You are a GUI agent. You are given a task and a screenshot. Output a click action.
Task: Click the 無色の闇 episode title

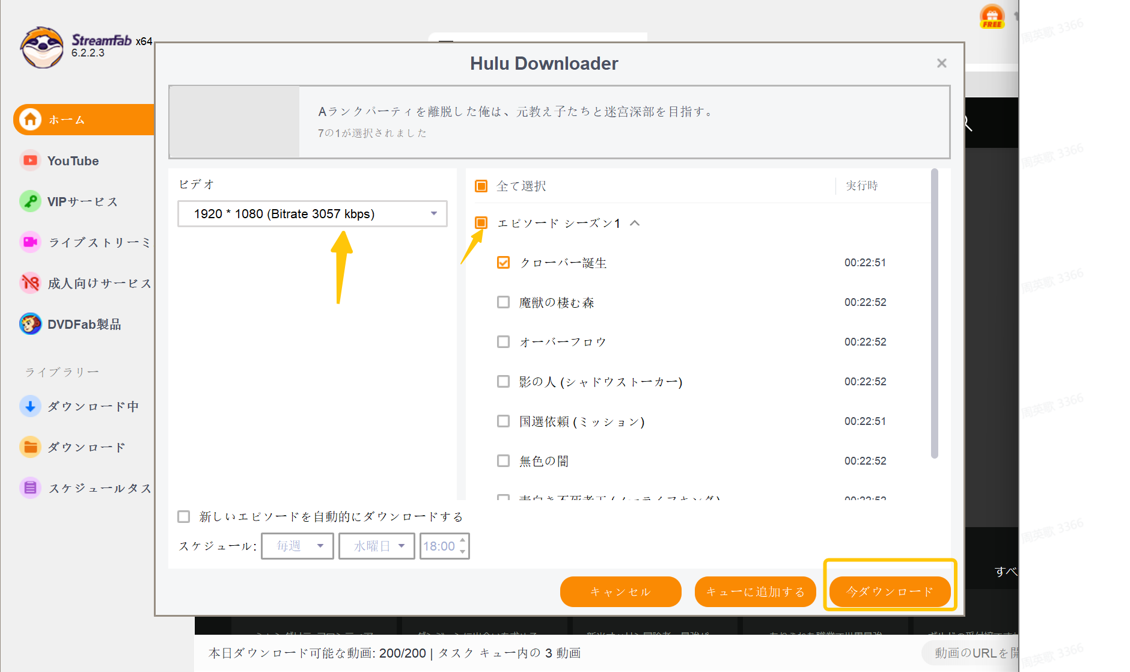544,461
